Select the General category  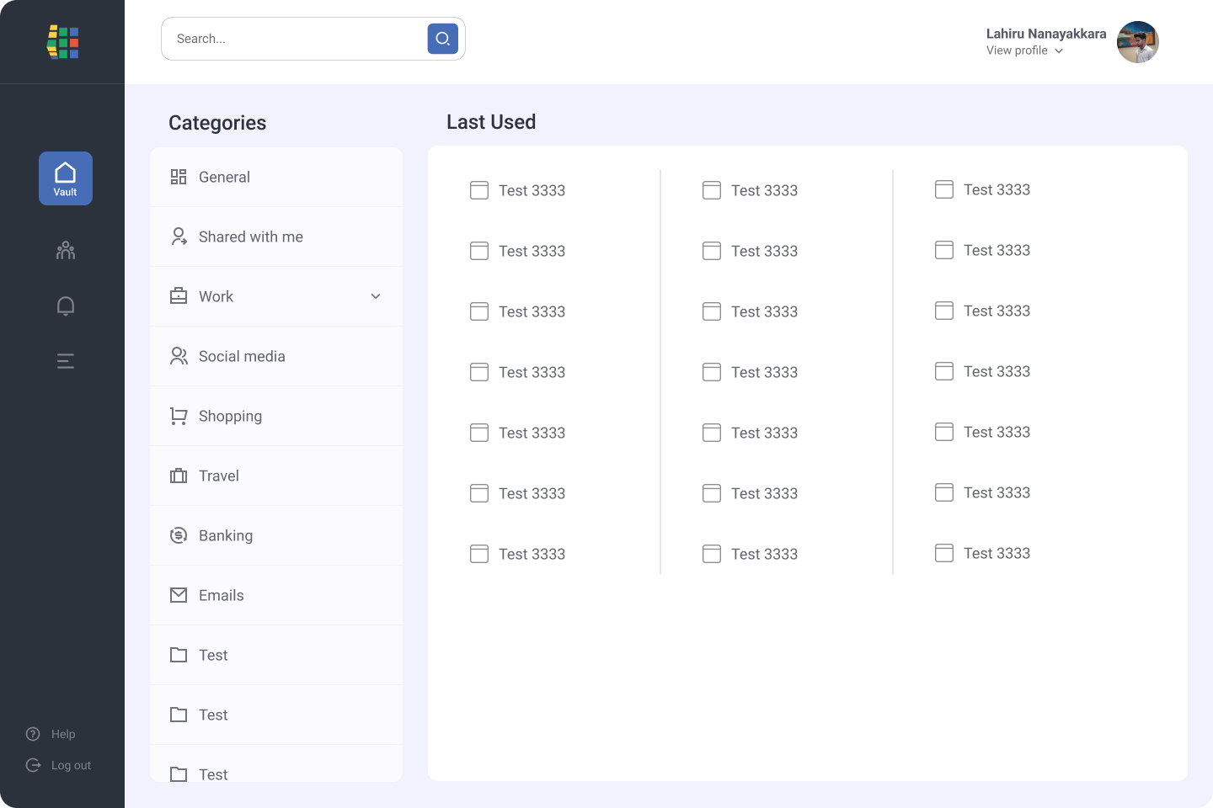pos(224,177)
